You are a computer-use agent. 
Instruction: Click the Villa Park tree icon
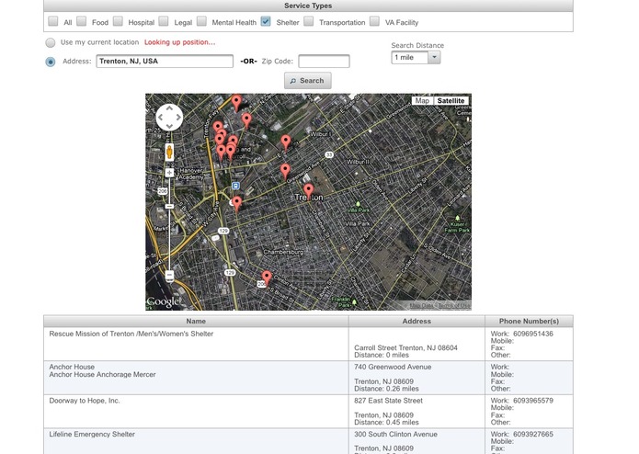(x=358, y=204)
